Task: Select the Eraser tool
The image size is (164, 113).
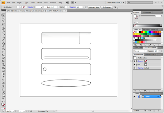Action: coord(3,49)
